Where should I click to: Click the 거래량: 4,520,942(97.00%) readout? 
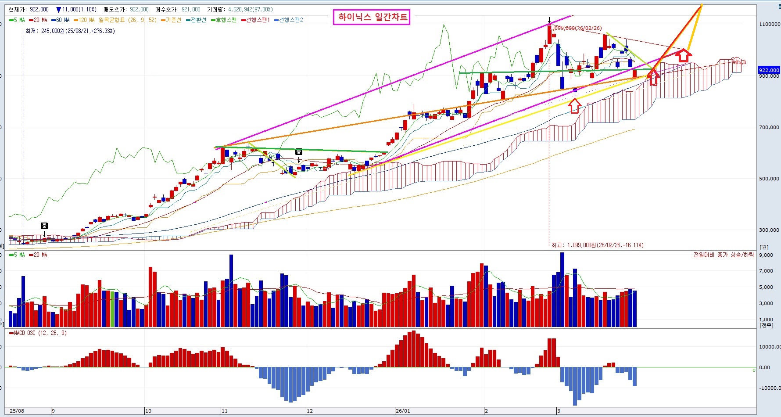point(240,9)
